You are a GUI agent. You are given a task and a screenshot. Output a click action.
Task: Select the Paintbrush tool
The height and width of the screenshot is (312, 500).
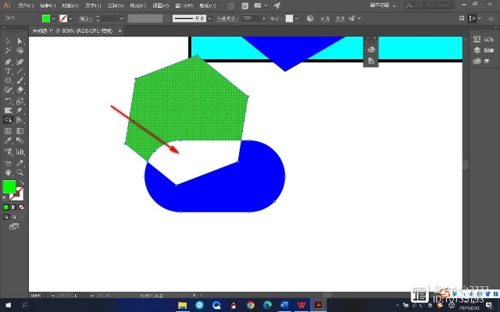(20, 80)
